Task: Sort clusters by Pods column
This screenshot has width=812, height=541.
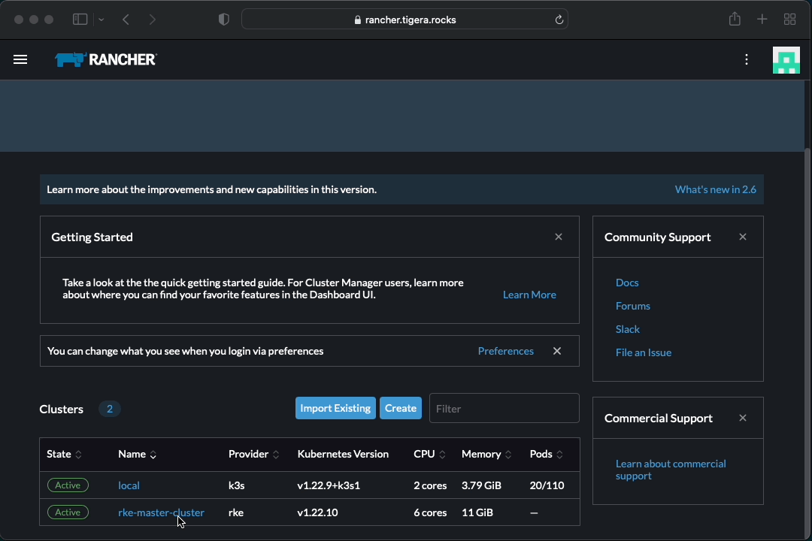Action: 547,454
